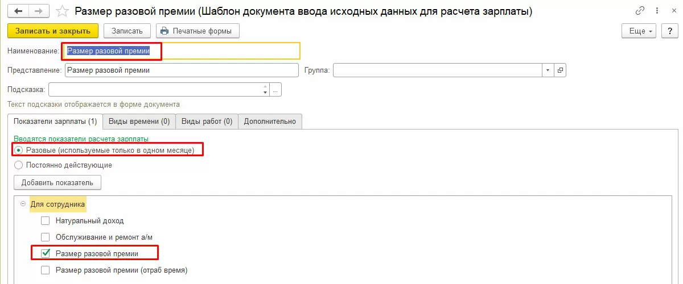The width and height of the screenshot is (683, 284).
Task: Select the Постоянно действующие radio option
Action: point(18,165)
